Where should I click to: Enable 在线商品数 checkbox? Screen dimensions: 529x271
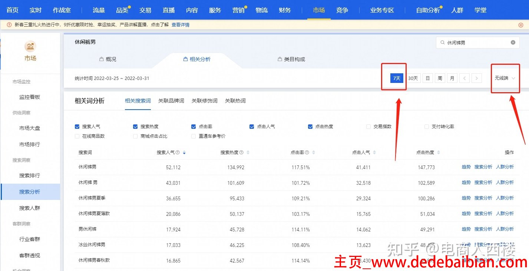tap(77, 136)
